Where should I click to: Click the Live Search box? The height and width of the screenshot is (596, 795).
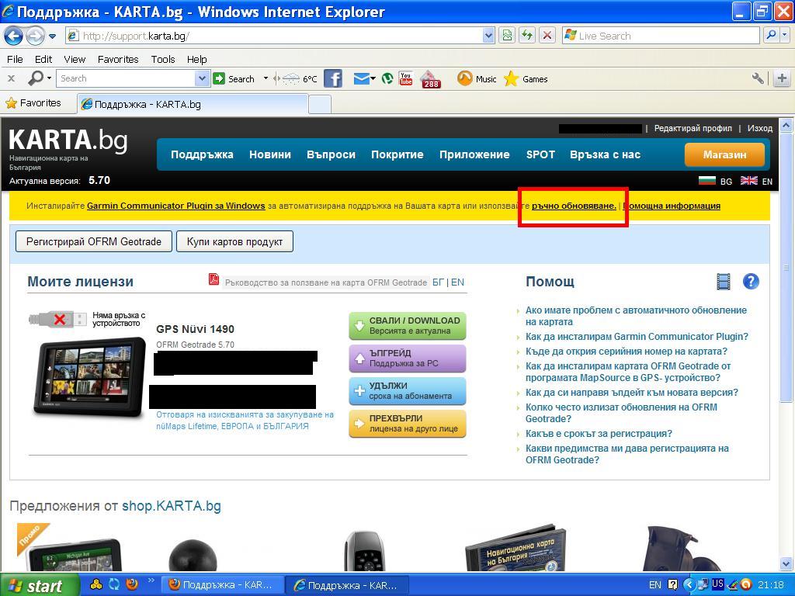pyautogui.click(x=660, y=36)
